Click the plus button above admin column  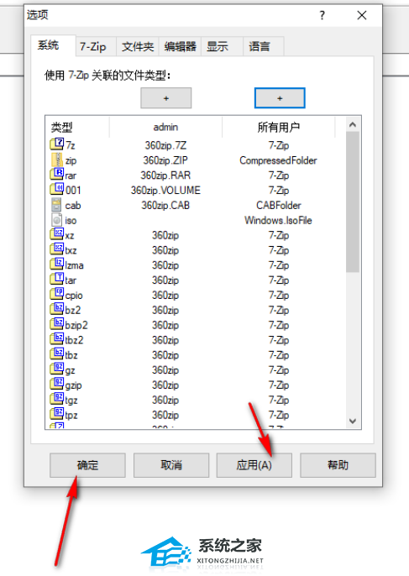pos(166,98)
